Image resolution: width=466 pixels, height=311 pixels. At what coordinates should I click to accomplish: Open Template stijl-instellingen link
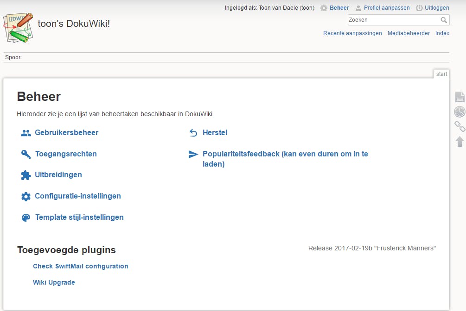pyautogui.click(x=79, y=218)
